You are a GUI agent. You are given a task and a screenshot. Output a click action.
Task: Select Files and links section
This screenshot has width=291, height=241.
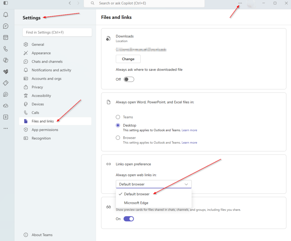(55, 121)
